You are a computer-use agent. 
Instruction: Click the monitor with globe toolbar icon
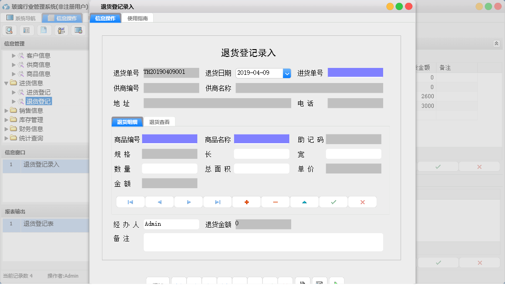tap(78, 30)
